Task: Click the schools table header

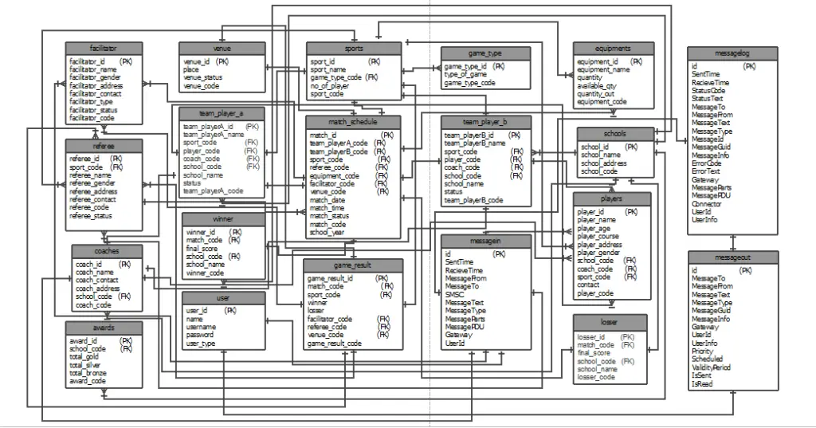Action: (614, 133)
